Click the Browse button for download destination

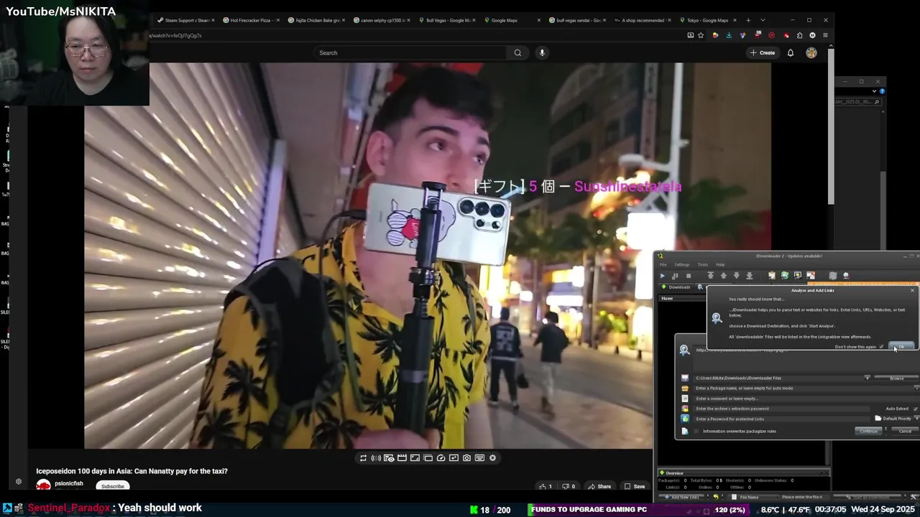click(896, 378)
